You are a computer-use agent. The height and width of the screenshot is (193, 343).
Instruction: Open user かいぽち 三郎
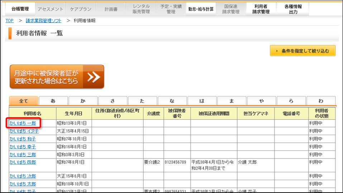(23, 155)
